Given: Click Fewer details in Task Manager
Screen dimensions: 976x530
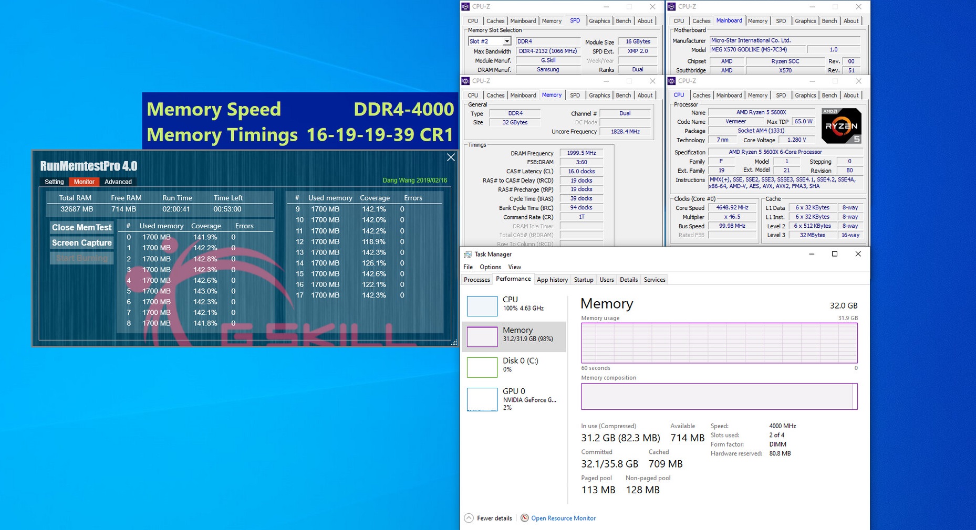Looking at the screenshot, I should [494, 518].
